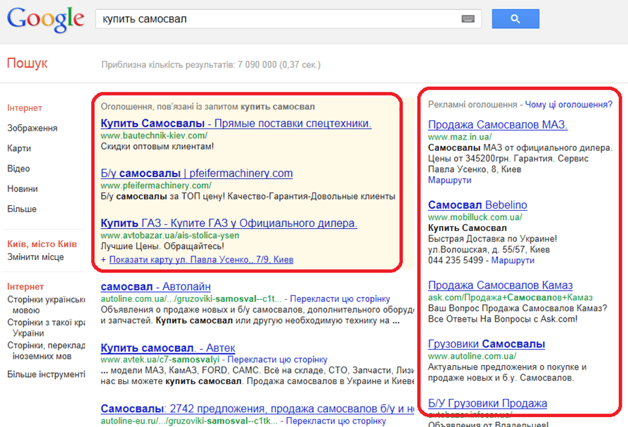Open Б/у самосвалы pfeifermachinery.com ad
Image resolution: width=628 pixels, height=427 pixels.
point(197,173)
